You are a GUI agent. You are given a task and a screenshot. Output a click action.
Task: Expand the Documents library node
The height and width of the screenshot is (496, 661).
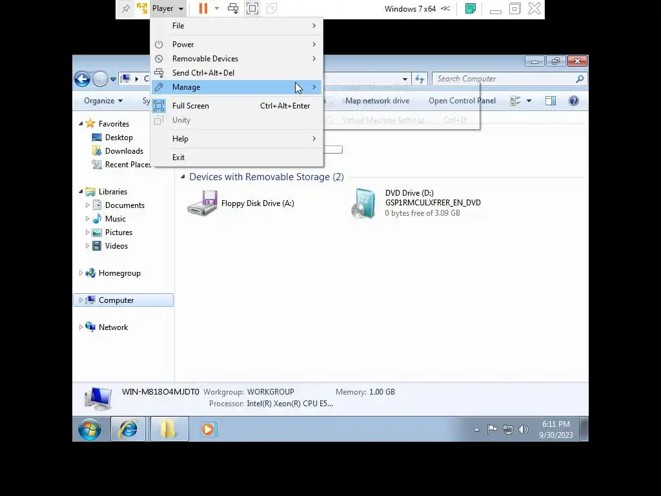point(87,205)
